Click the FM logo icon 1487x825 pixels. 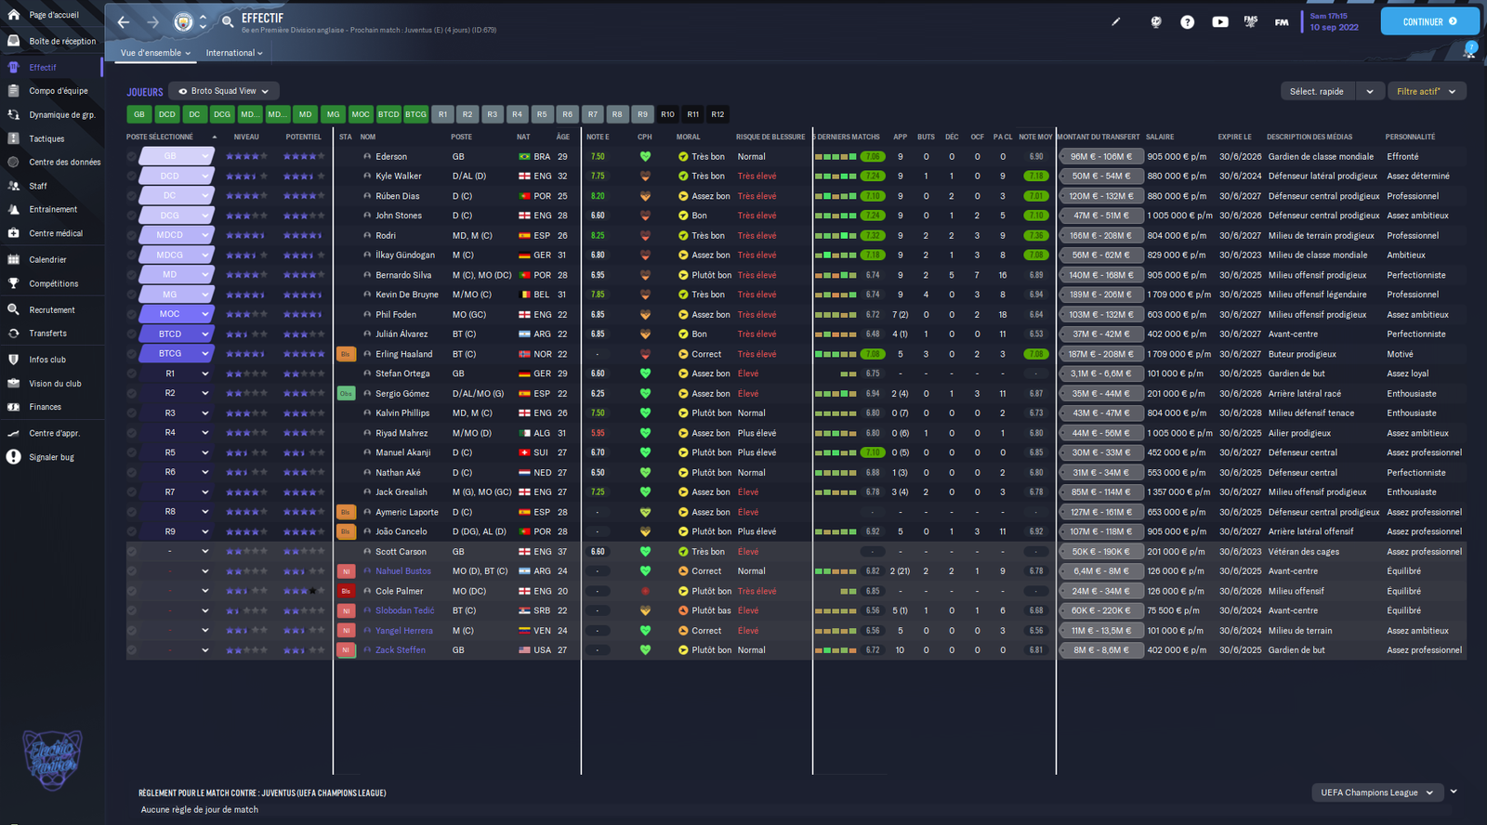[x=1282, y=22]
